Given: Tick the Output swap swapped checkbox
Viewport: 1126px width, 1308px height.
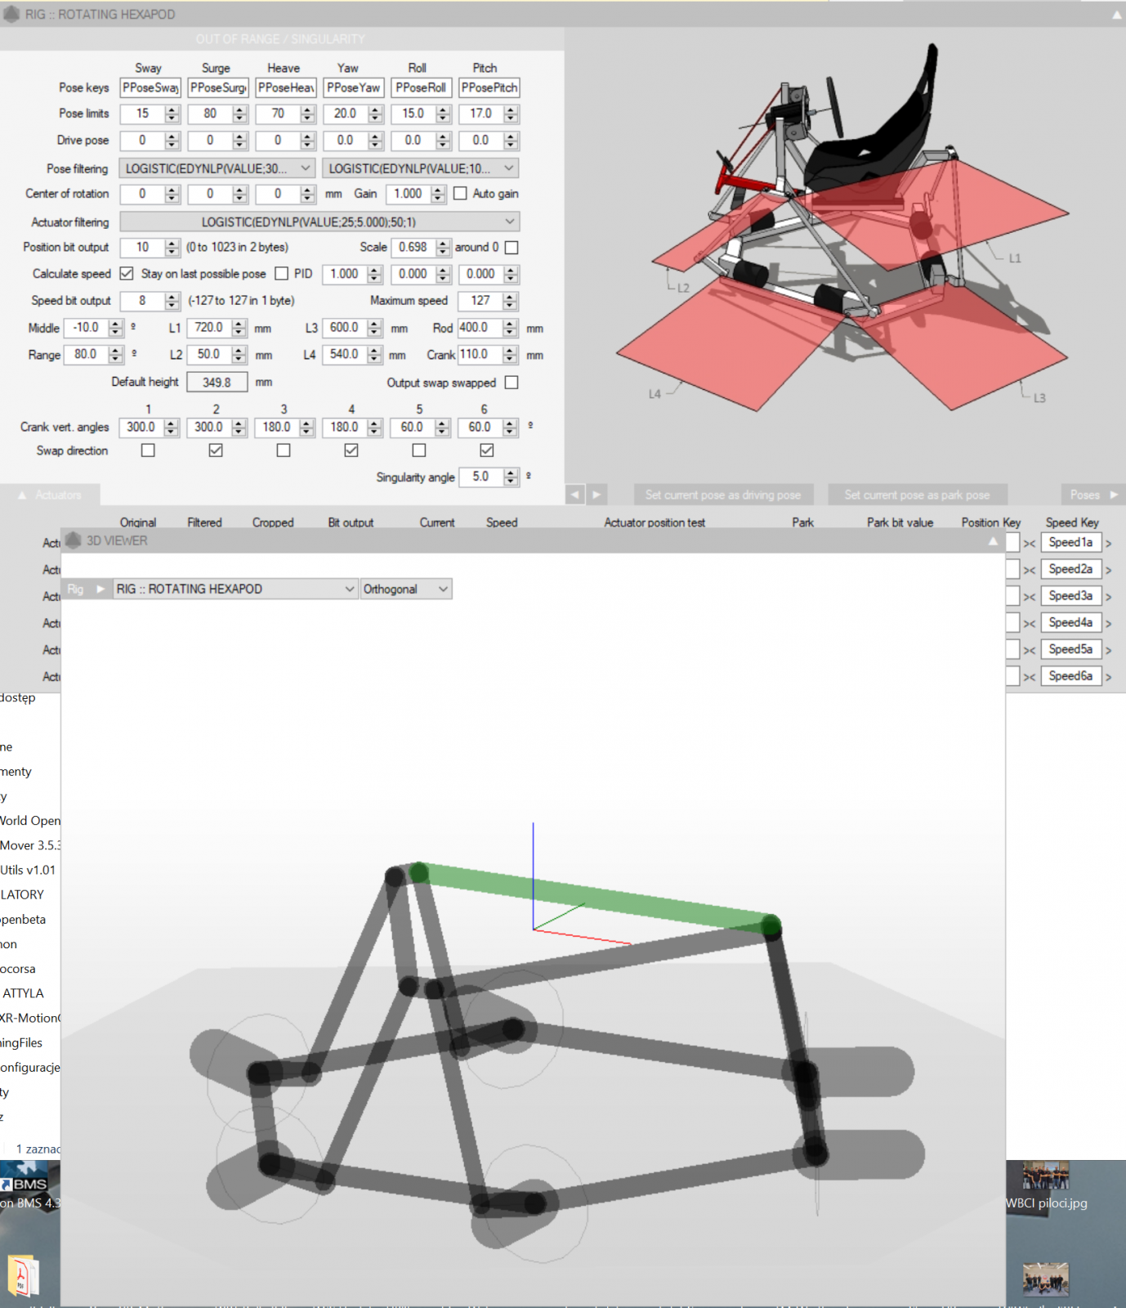Looking at the screenshot, I should tap(512, 382).
